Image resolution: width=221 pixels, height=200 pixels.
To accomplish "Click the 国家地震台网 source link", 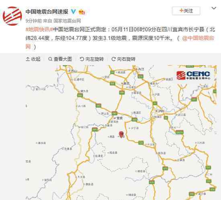I will point(67,21).
